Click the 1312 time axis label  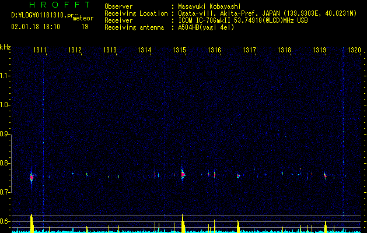click(75, 50)
